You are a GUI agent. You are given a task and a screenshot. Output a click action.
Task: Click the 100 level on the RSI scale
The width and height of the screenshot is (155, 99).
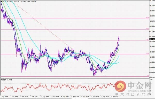(x=151, y=79)
